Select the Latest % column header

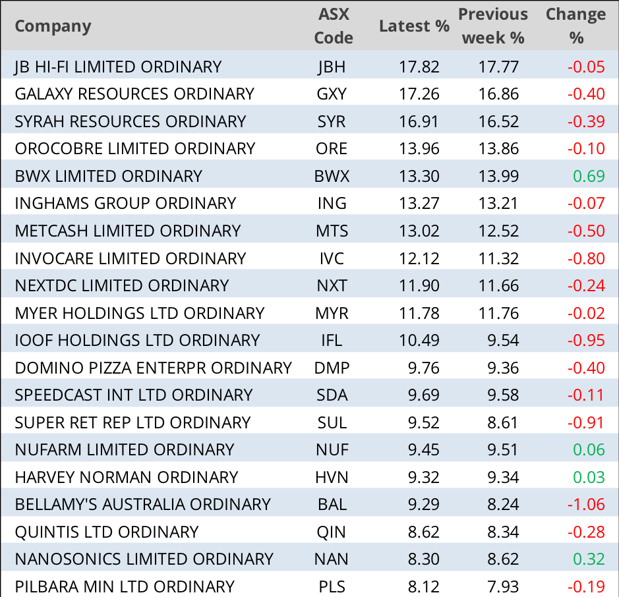click(414, 26)
